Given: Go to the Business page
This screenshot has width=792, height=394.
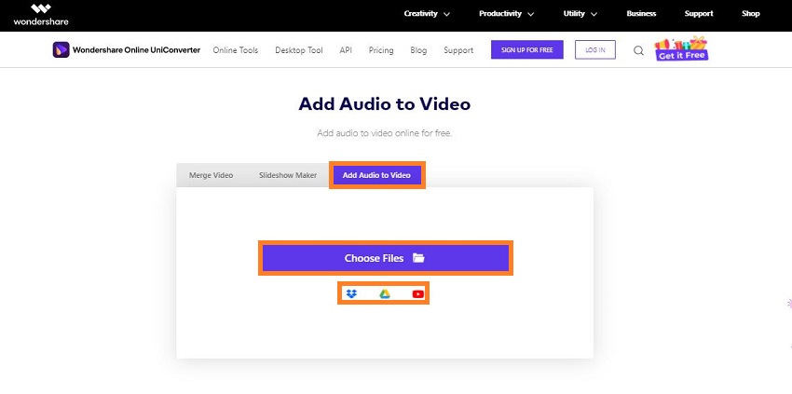Looking at the screenshot, I should pos(641,14).
